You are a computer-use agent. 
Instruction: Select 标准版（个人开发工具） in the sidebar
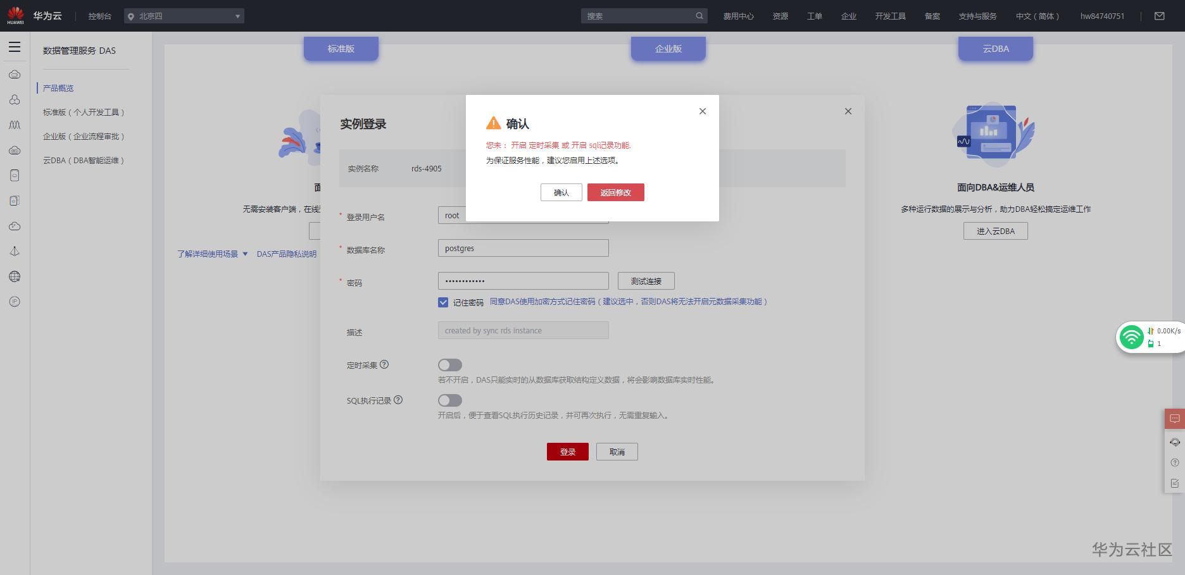[x=84, y=112]
